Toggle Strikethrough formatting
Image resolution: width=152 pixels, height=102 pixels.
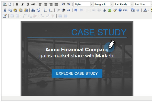coord(33,4)
